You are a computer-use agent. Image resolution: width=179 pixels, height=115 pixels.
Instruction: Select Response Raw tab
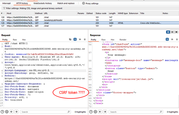[103, 40]
